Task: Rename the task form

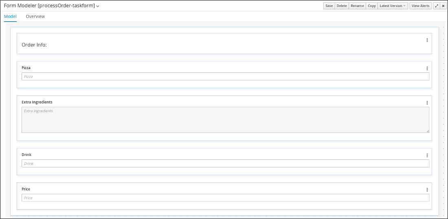Action: (x=357, y=6)
